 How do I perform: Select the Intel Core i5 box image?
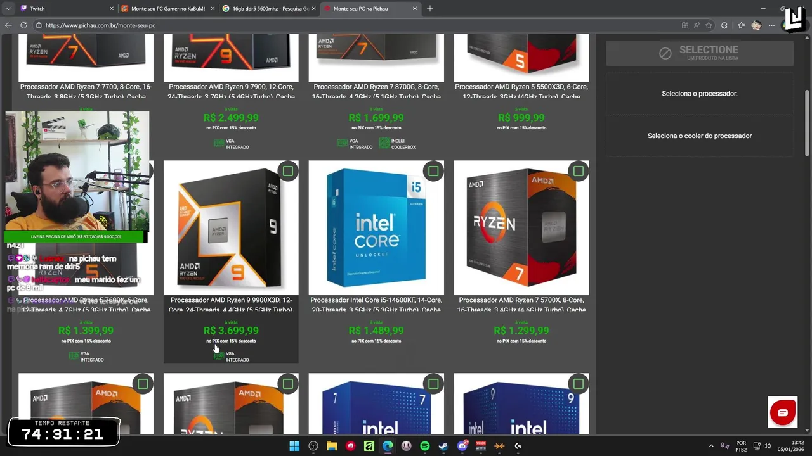376,227
